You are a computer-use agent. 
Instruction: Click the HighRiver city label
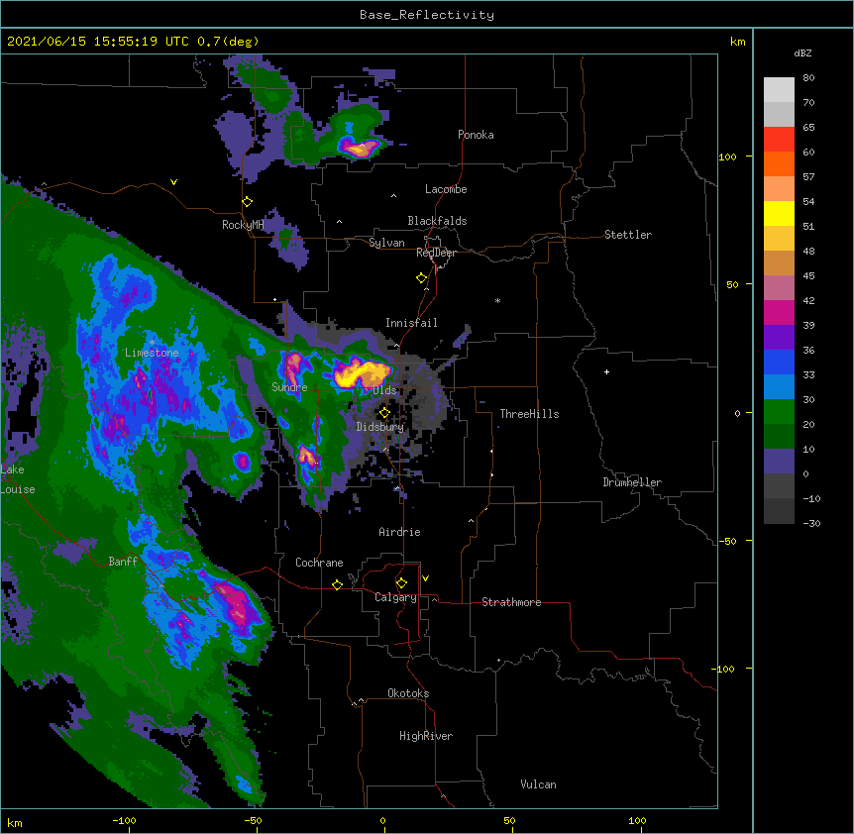pyautogui.click(x=426, y=736)
